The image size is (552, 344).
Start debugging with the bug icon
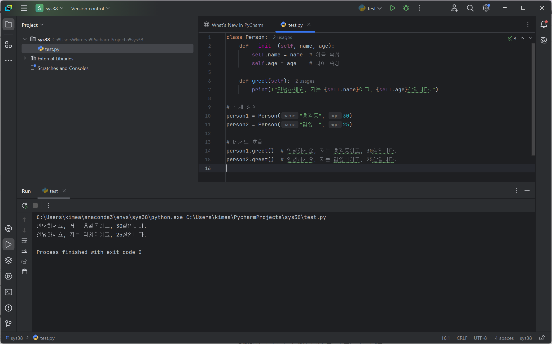(406, 8)
